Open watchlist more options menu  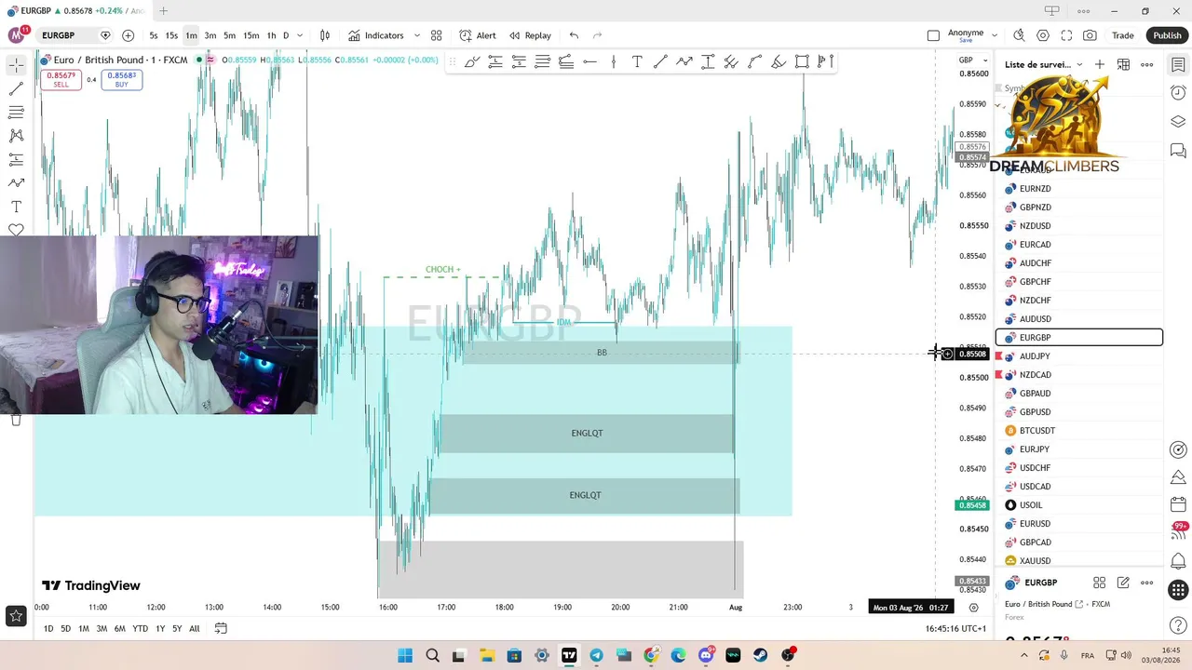coord(1147,64)
